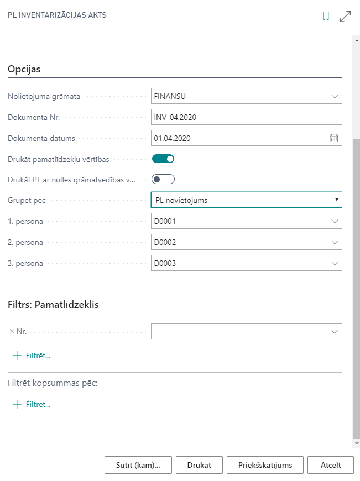Open calendar picker for Dokumenta datums
This screenshot has height=481, width=360.
point(333,138)
